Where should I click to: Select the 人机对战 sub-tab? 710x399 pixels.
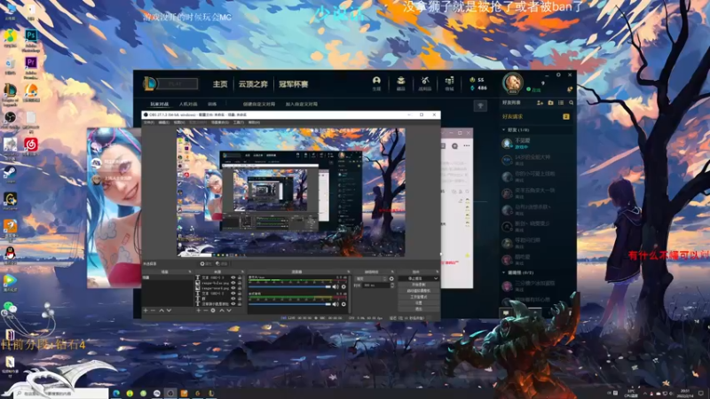click(188, 104)
